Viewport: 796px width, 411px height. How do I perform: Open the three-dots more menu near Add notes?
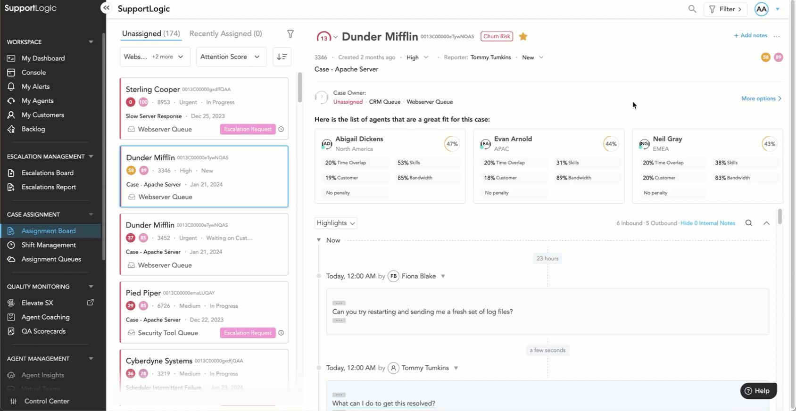click(777, 36)
